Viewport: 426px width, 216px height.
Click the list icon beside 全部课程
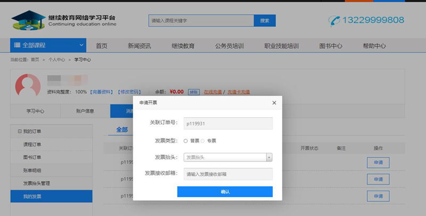18,46
